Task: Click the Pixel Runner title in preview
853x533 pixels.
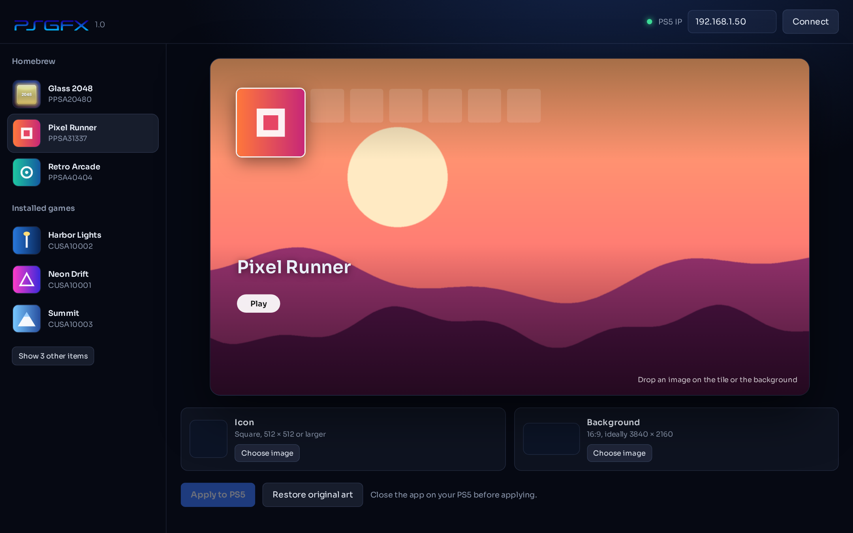Action: click(x=294, y=267)
